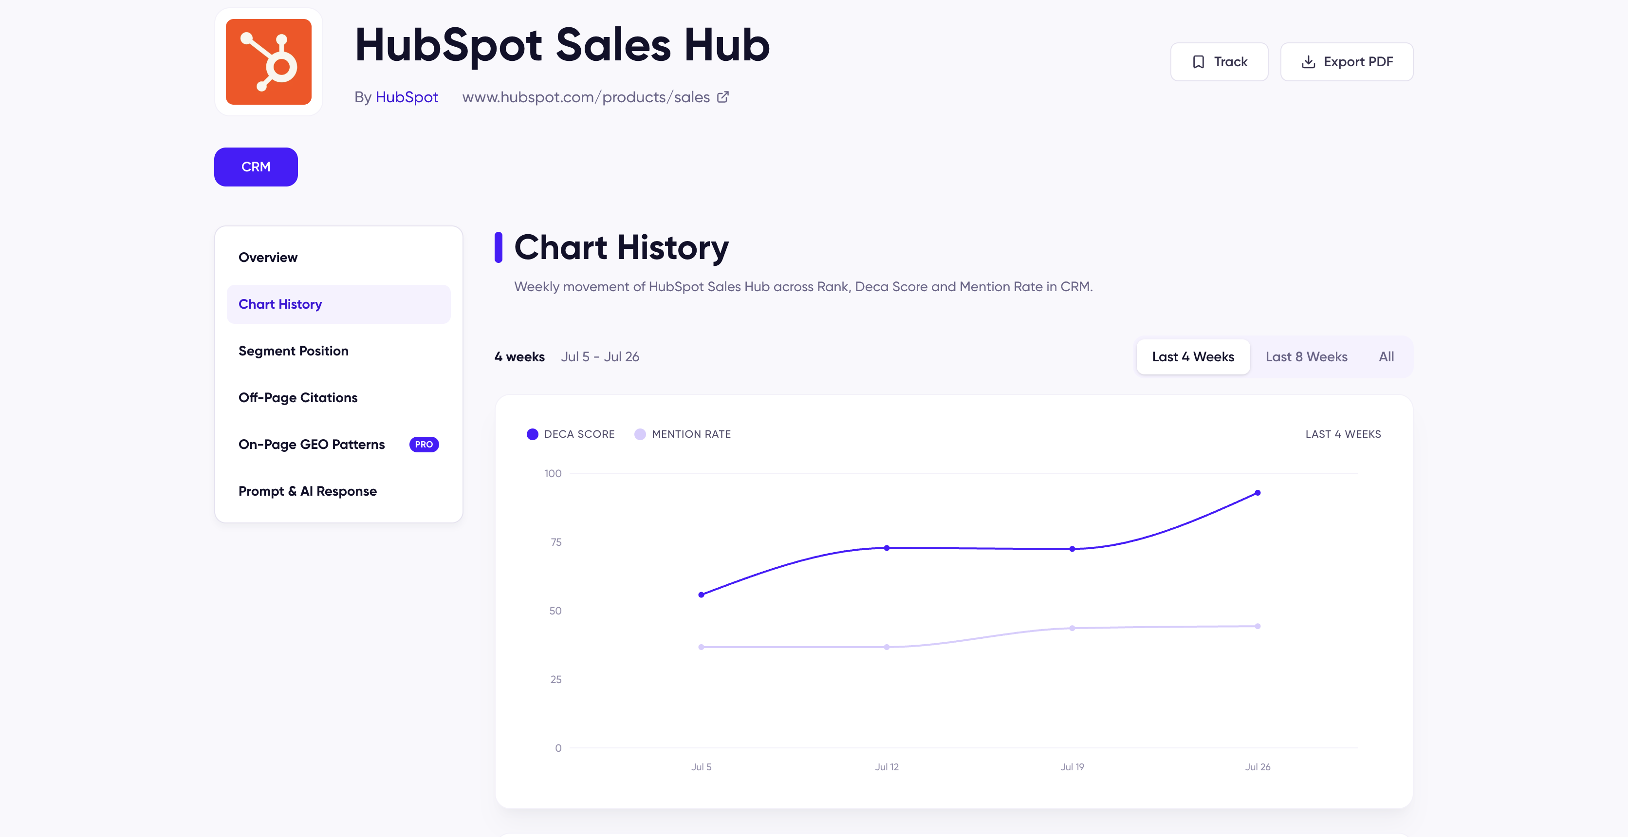The image size is (1628, 837).
Task: Click the MENTION RATE legend label
Action: pyautogui.click(x=691, y=434)
